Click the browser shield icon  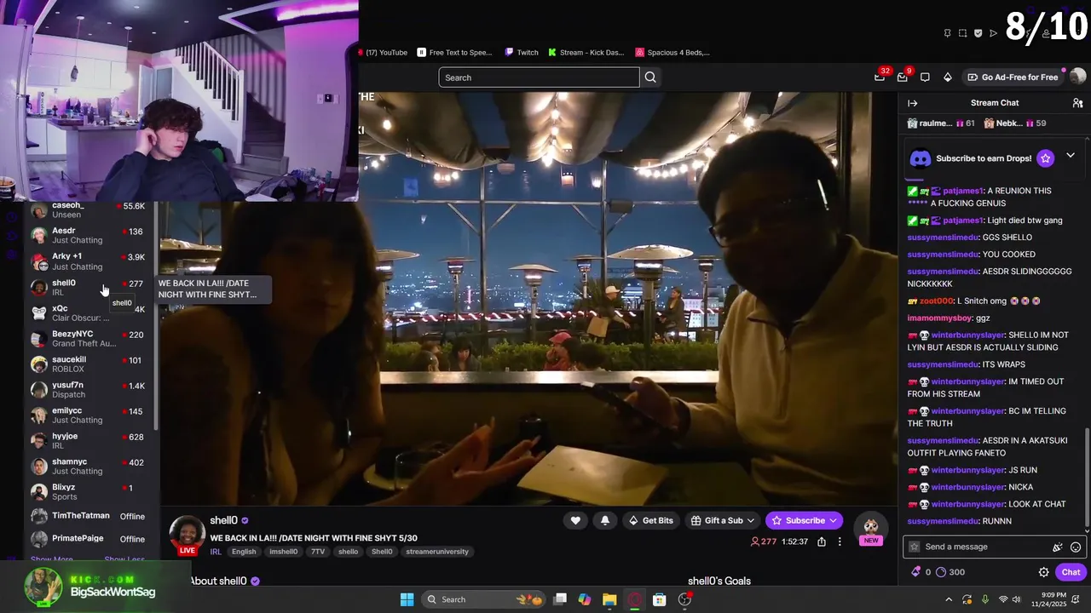click(x=978, y=33)
